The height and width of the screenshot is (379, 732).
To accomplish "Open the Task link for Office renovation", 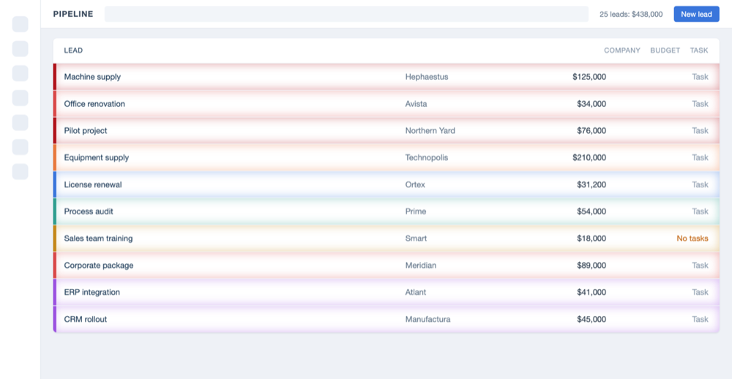I will click(700, 104).
